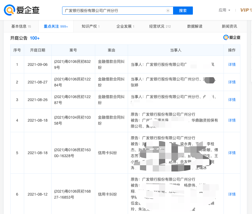The height and width of the screenshot is (214, 252).
Task: Open the 爱企查 logo homepage
Action: pos(22,10)
